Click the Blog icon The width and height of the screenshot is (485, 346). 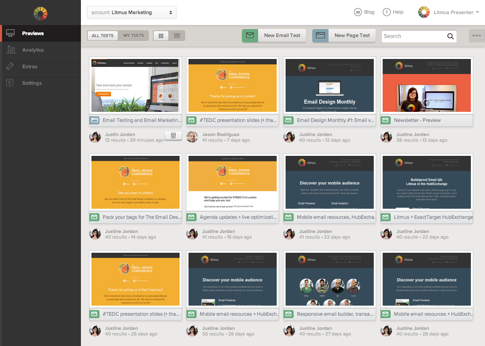coord(358,12)
